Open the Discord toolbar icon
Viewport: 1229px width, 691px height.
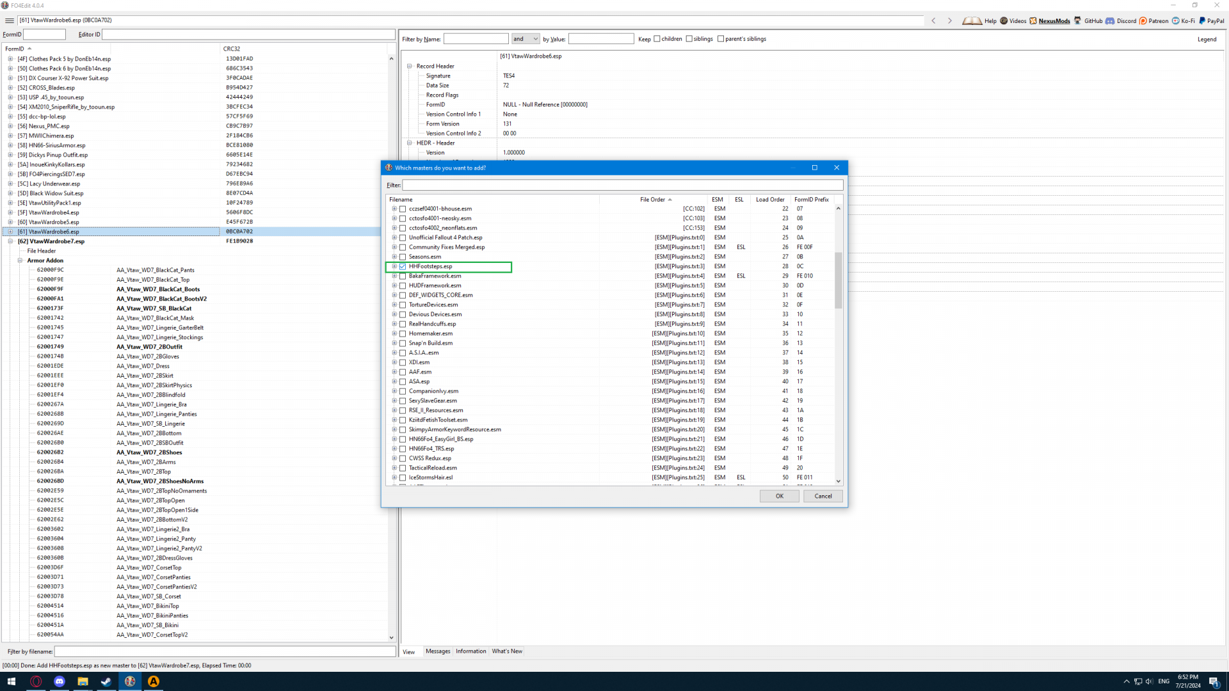[x=1110, y=21]
